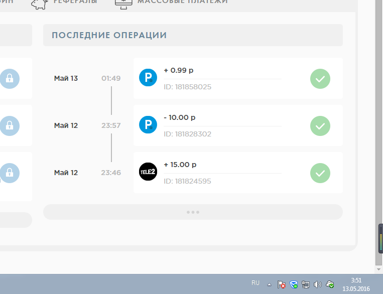This screenshot has height=294, width=383.
Task: Click green checkmark of operation 181858025
Action: [320, 79]
